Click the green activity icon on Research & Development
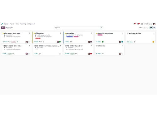157x117 pixels. (103, 42)
